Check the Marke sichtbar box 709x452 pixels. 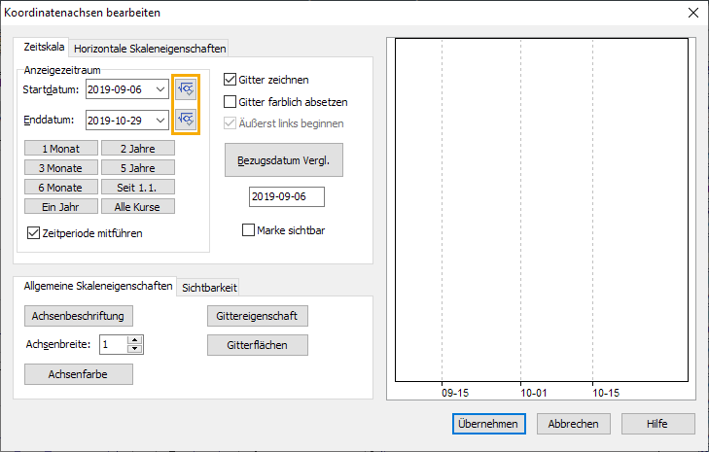tap(248, 230)
